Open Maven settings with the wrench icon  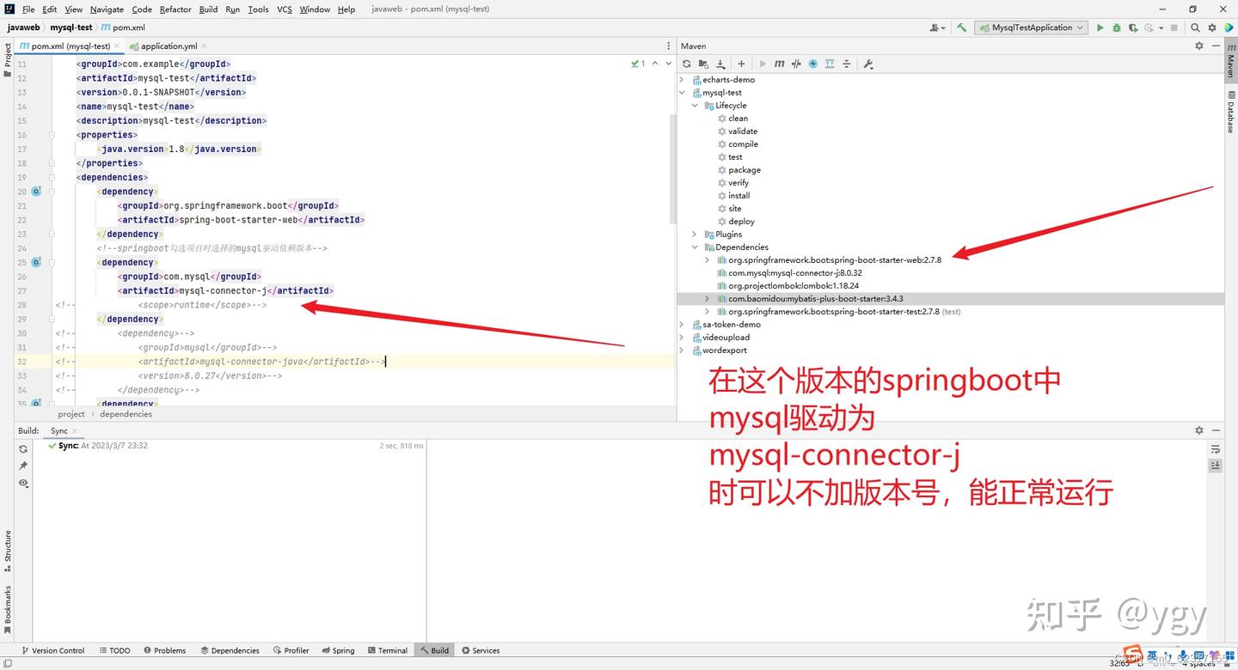870,63
